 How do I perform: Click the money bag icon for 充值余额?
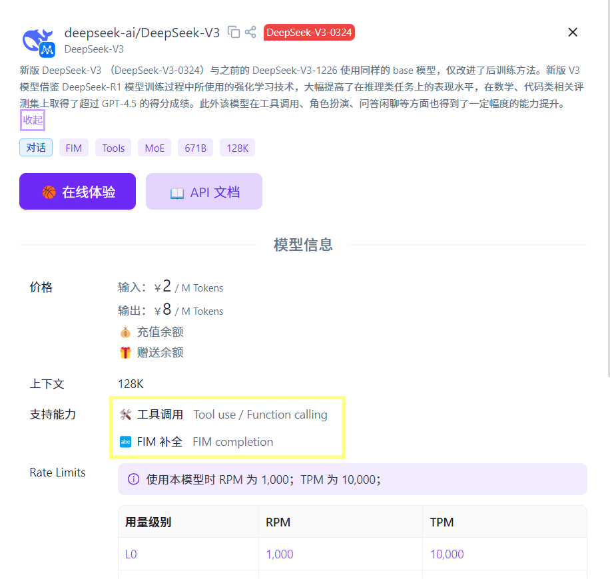(125, 332)
